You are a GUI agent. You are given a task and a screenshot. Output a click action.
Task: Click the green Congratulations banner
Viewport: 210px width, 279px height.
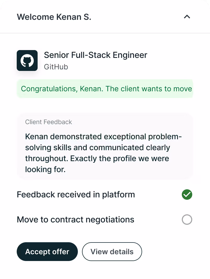pos(104,89)
